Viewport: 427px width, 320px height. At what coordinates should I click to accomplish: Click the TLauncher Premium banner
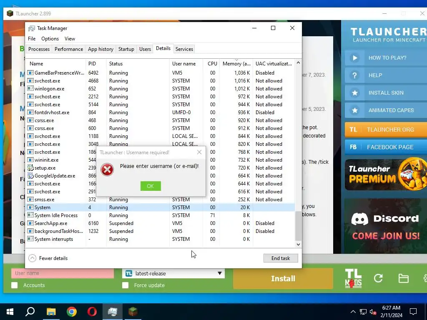point(386,174)
